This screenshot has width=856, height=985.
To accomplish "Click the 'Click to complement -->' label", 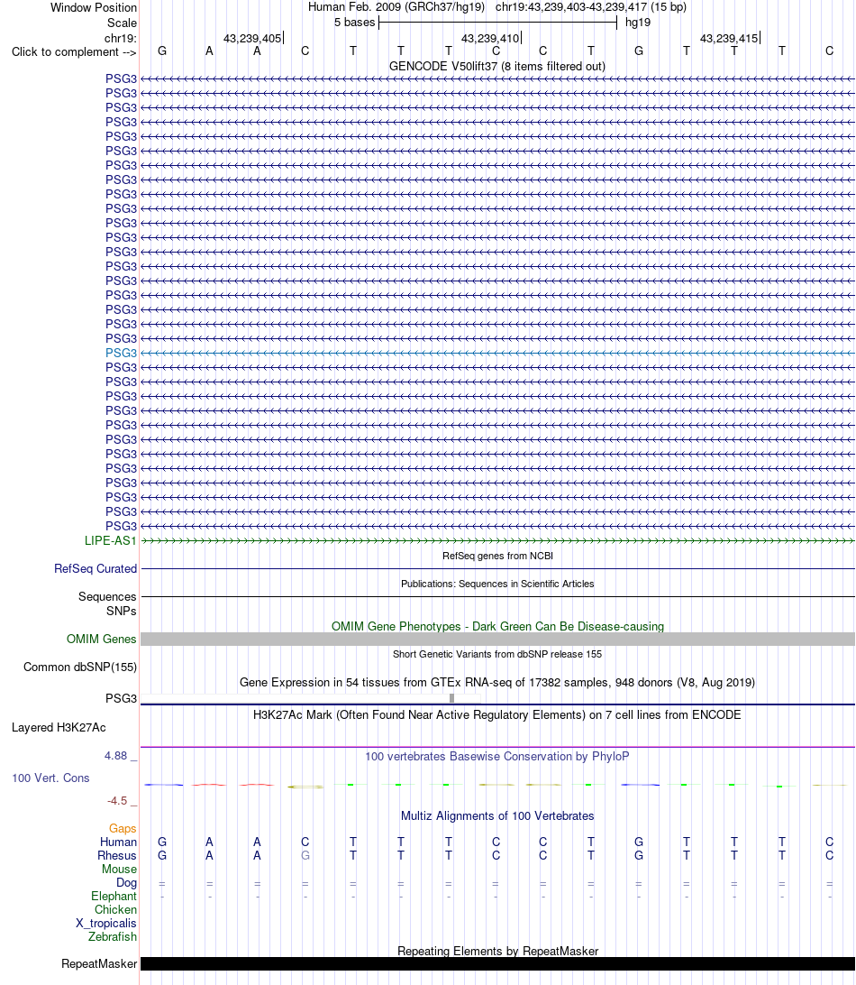I will (74, 52).
